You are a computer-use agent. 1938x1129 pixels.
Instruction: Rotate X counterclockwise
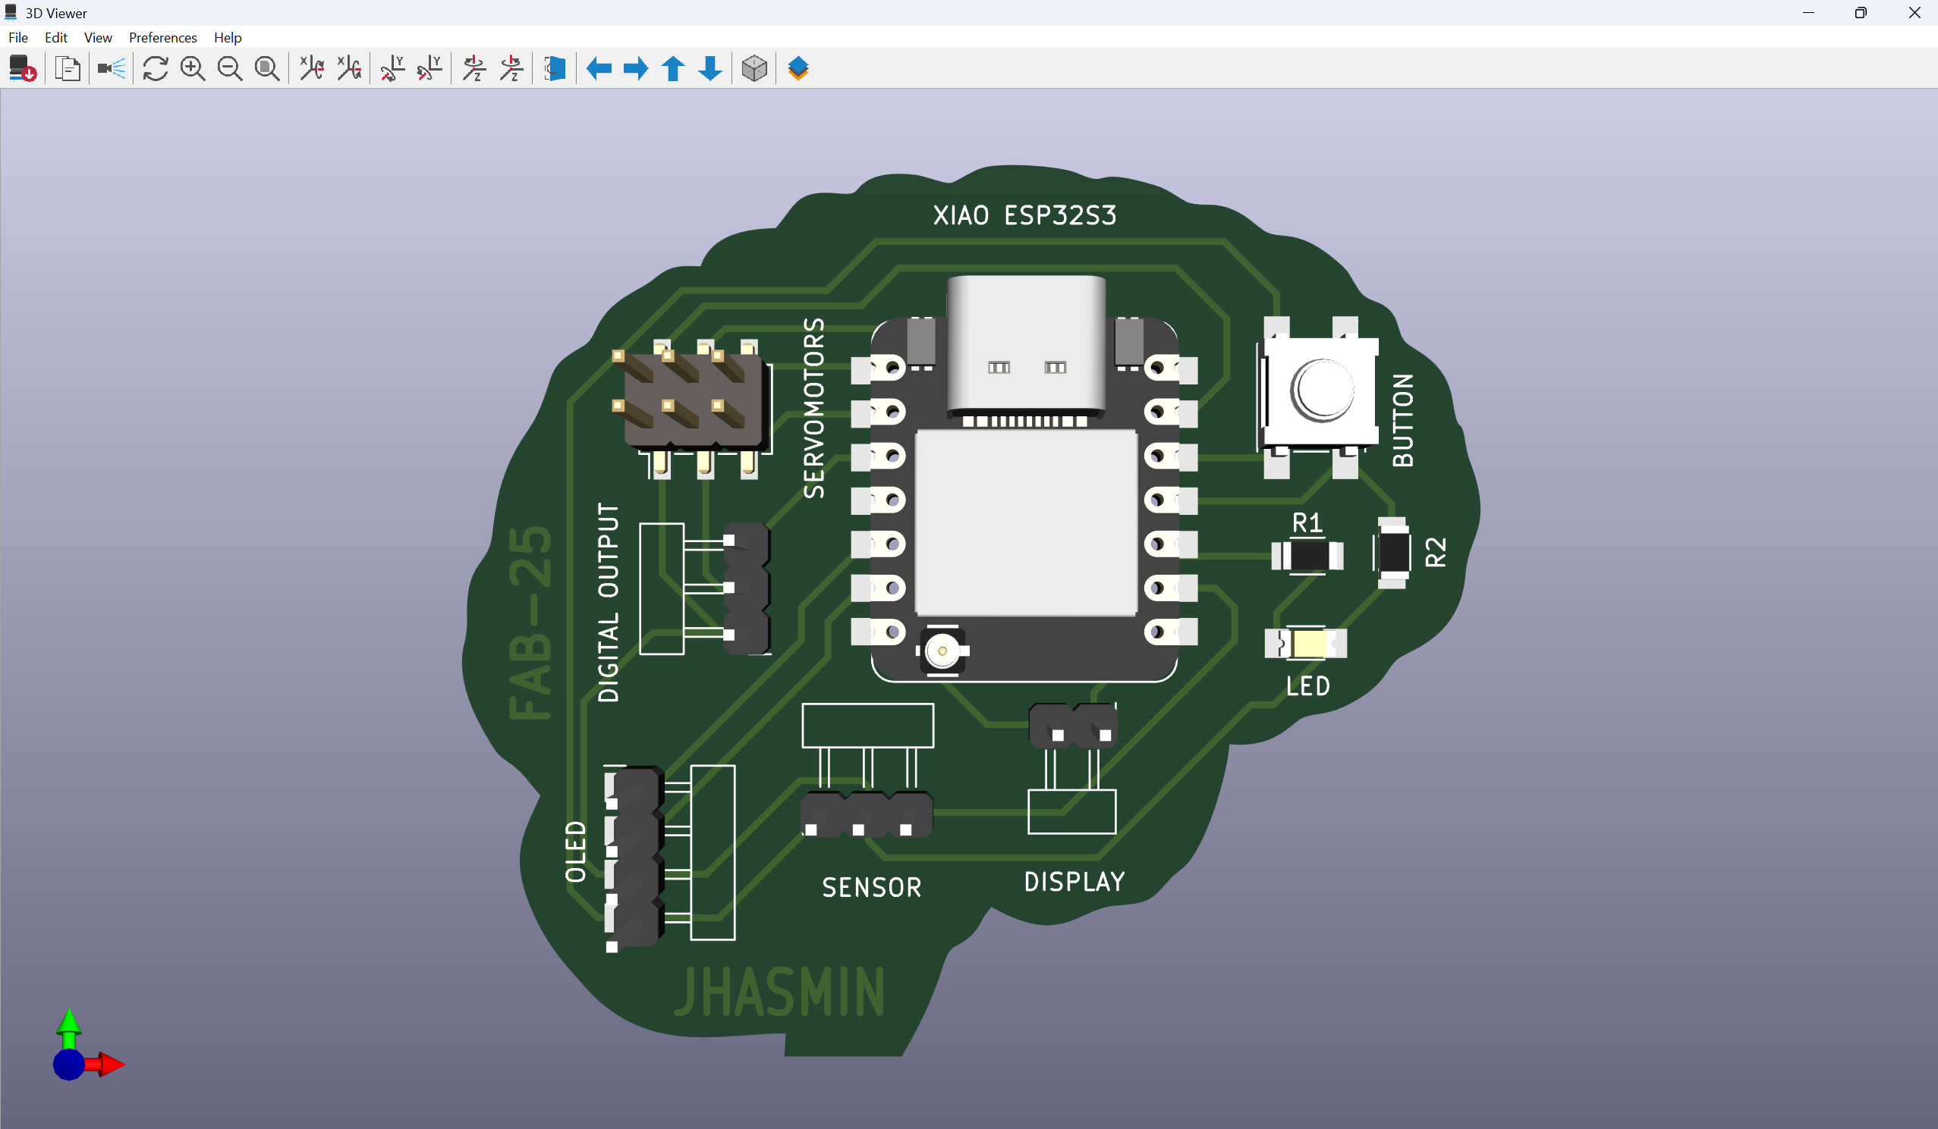tap(349, 68)
